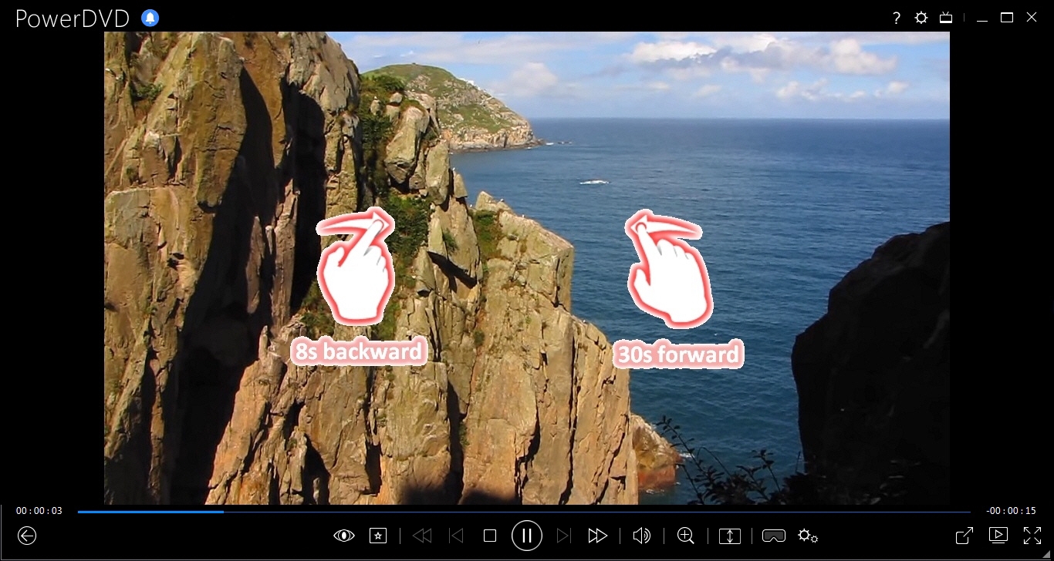Viewport: 1054px width, 561px height.
Task: Open player settings gears menu
Action: tap(808, 536)
